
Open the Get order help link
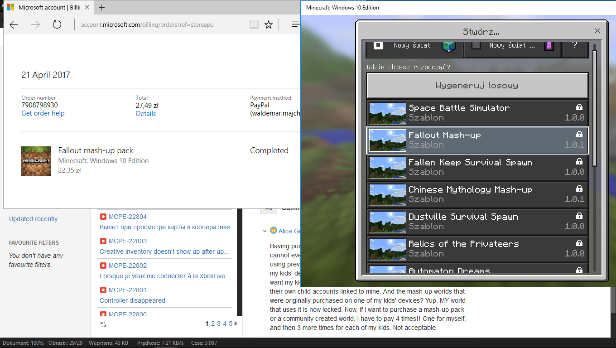[x=43, y=113]
